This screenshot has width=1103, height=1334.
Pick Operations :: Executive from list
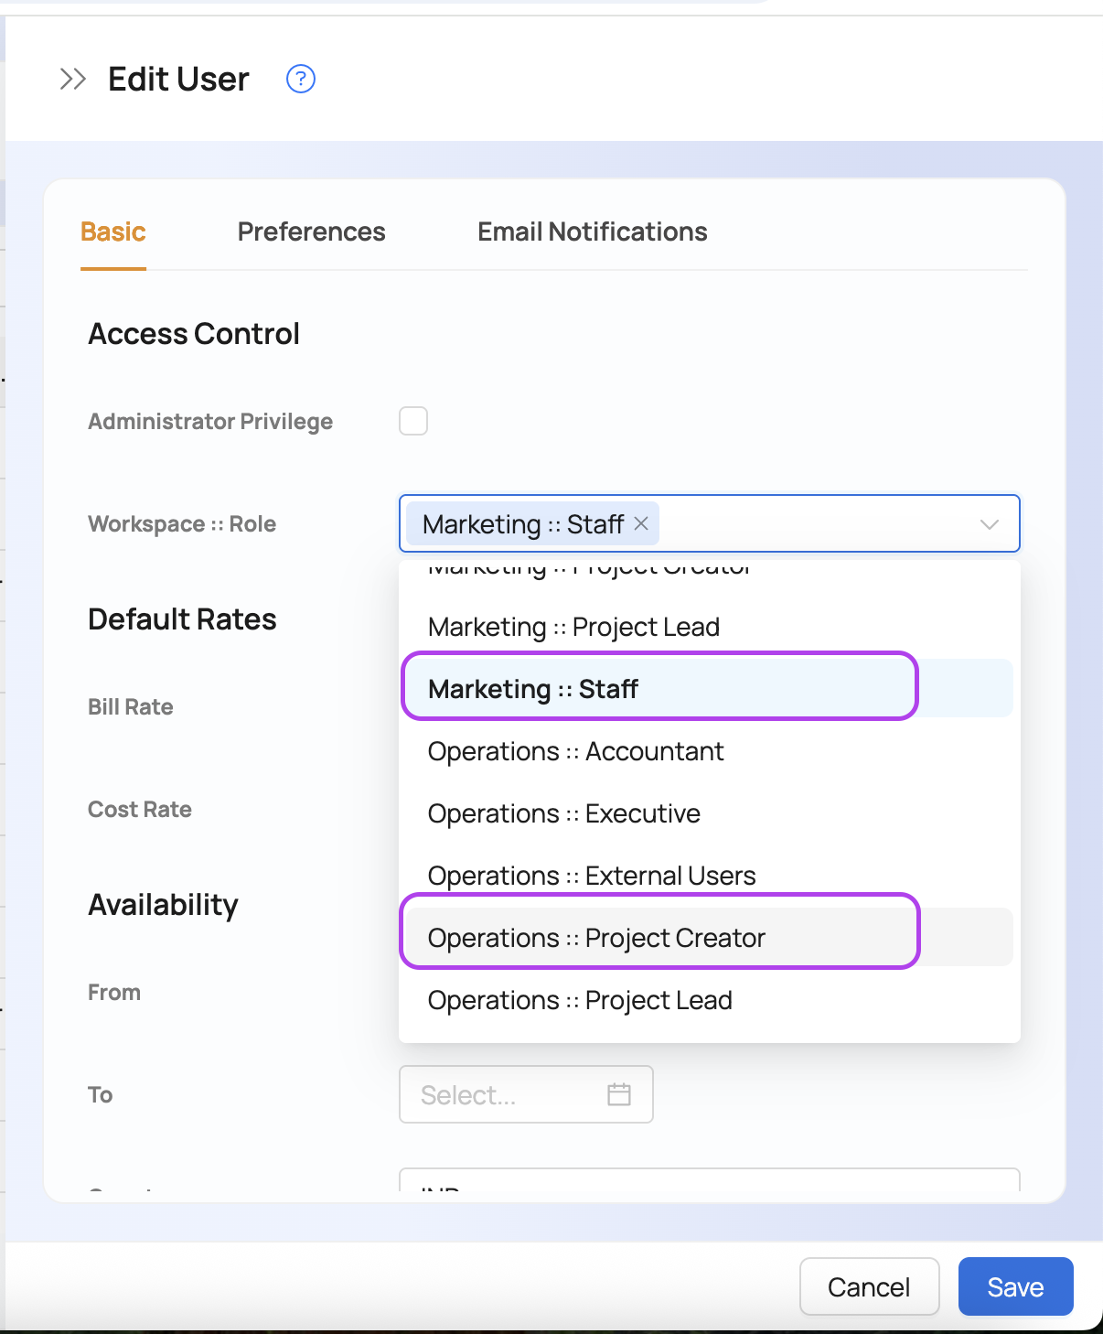pyautogui.click(x=563, y=813)
